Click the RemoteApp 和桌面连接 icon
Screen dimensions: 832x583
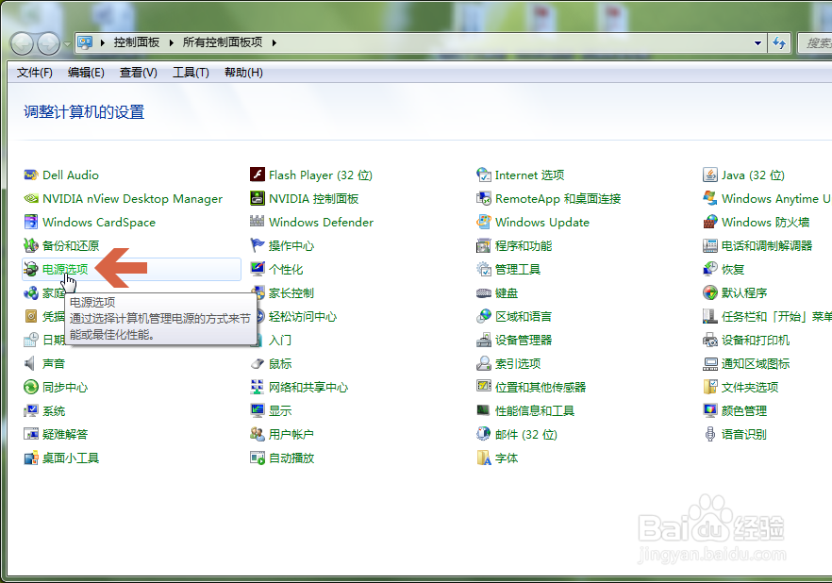point(484,198)
